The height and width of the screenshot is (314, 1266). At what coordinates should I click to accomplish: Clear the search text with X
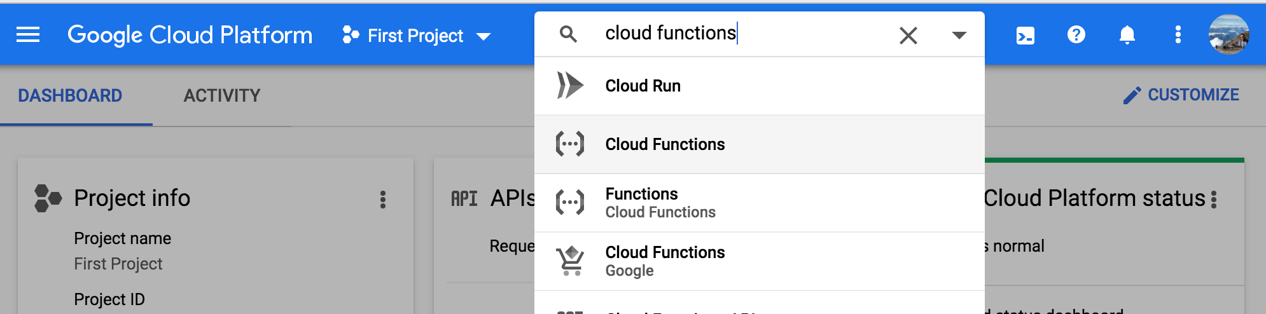pos(908,35)
